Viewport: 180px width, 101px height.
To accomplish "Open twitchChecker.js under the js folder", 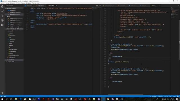I will pos(14,56).
